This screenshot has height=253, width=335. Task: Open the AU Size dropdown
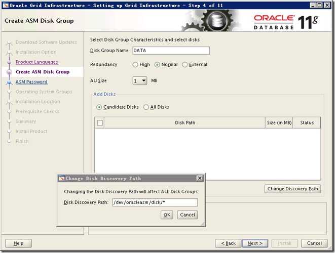click(140, 80)
